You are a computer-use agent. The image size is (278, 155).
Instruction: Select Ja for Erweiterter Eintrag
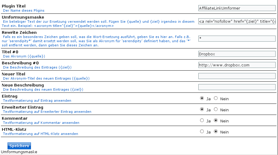coord(202,109)
